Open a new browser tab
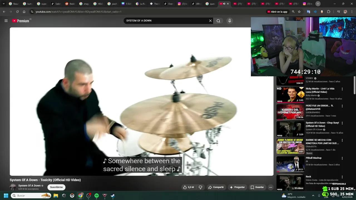Screen dimensions: 356x200 pos(318,4)
